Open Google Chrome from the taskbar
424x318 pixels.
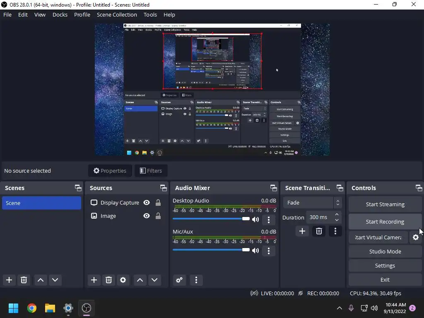click(31, 308)
